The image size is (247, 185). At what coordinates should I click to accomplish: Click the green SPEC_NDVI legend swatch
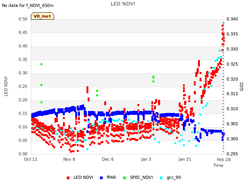point(124,178)
